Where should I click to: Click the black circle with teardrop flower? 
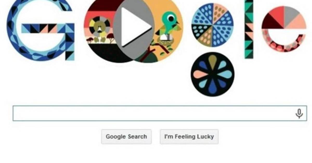point(212,74)
